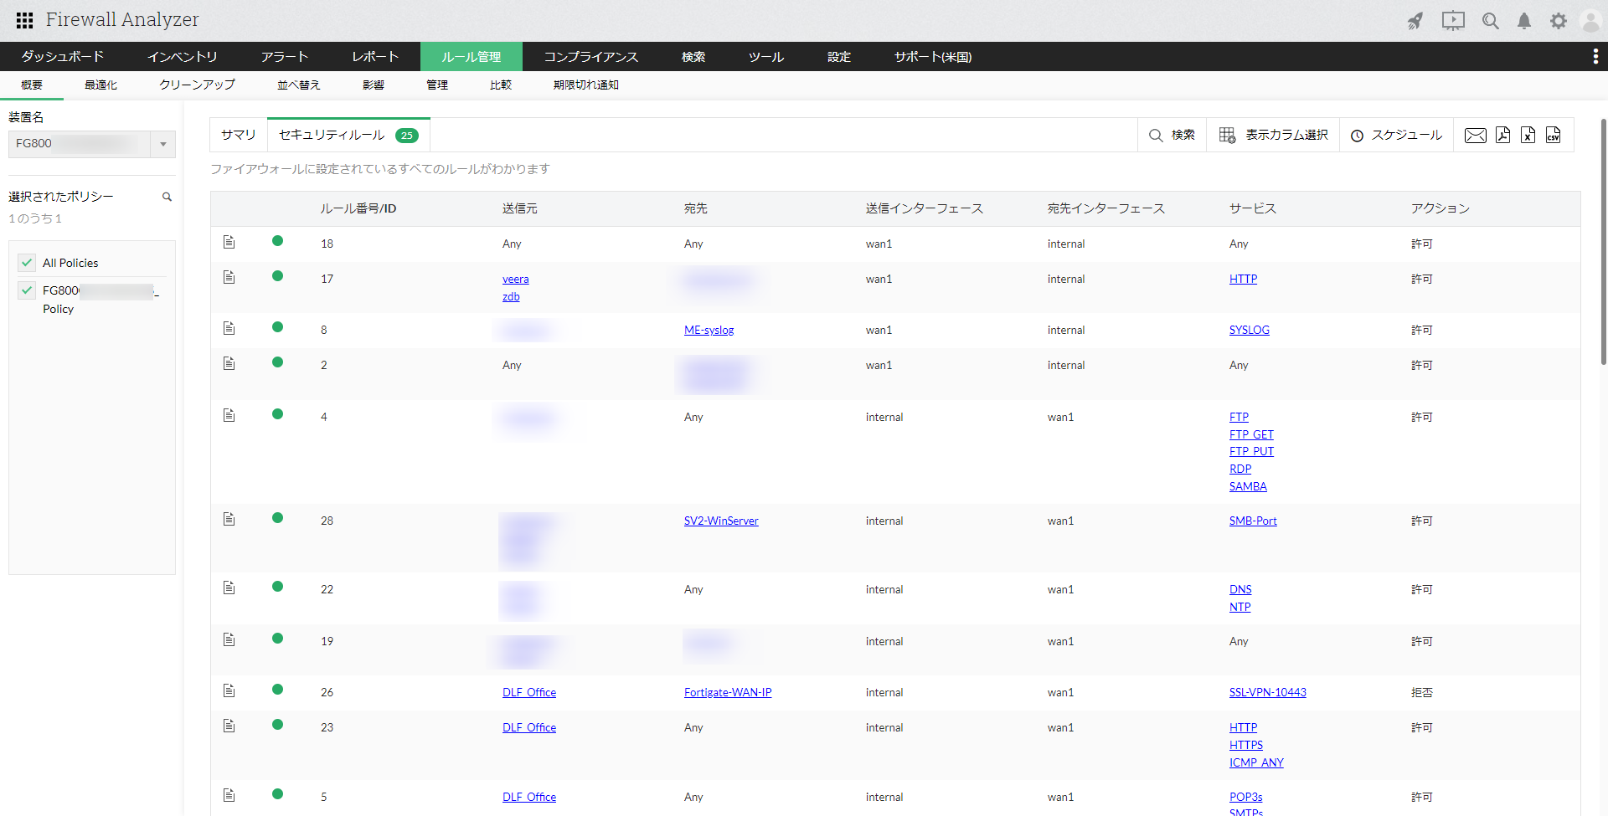Open details document icon for rule 18
1608x816 pixels.
coord(229,243)
